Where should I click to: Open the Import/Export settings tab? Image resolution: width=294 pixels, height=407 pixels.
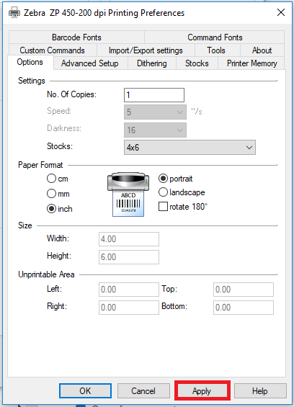pos(146,50)
